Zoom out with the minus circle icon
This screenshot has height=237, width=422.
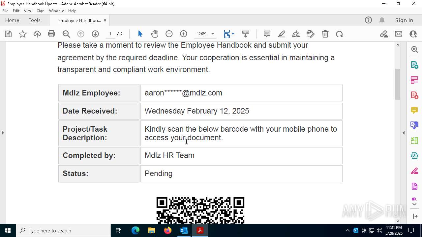coord(169,34)
